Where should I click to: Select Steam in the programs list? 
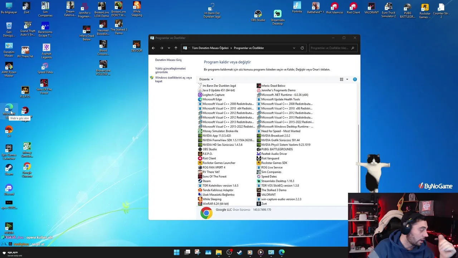point(206,181)
